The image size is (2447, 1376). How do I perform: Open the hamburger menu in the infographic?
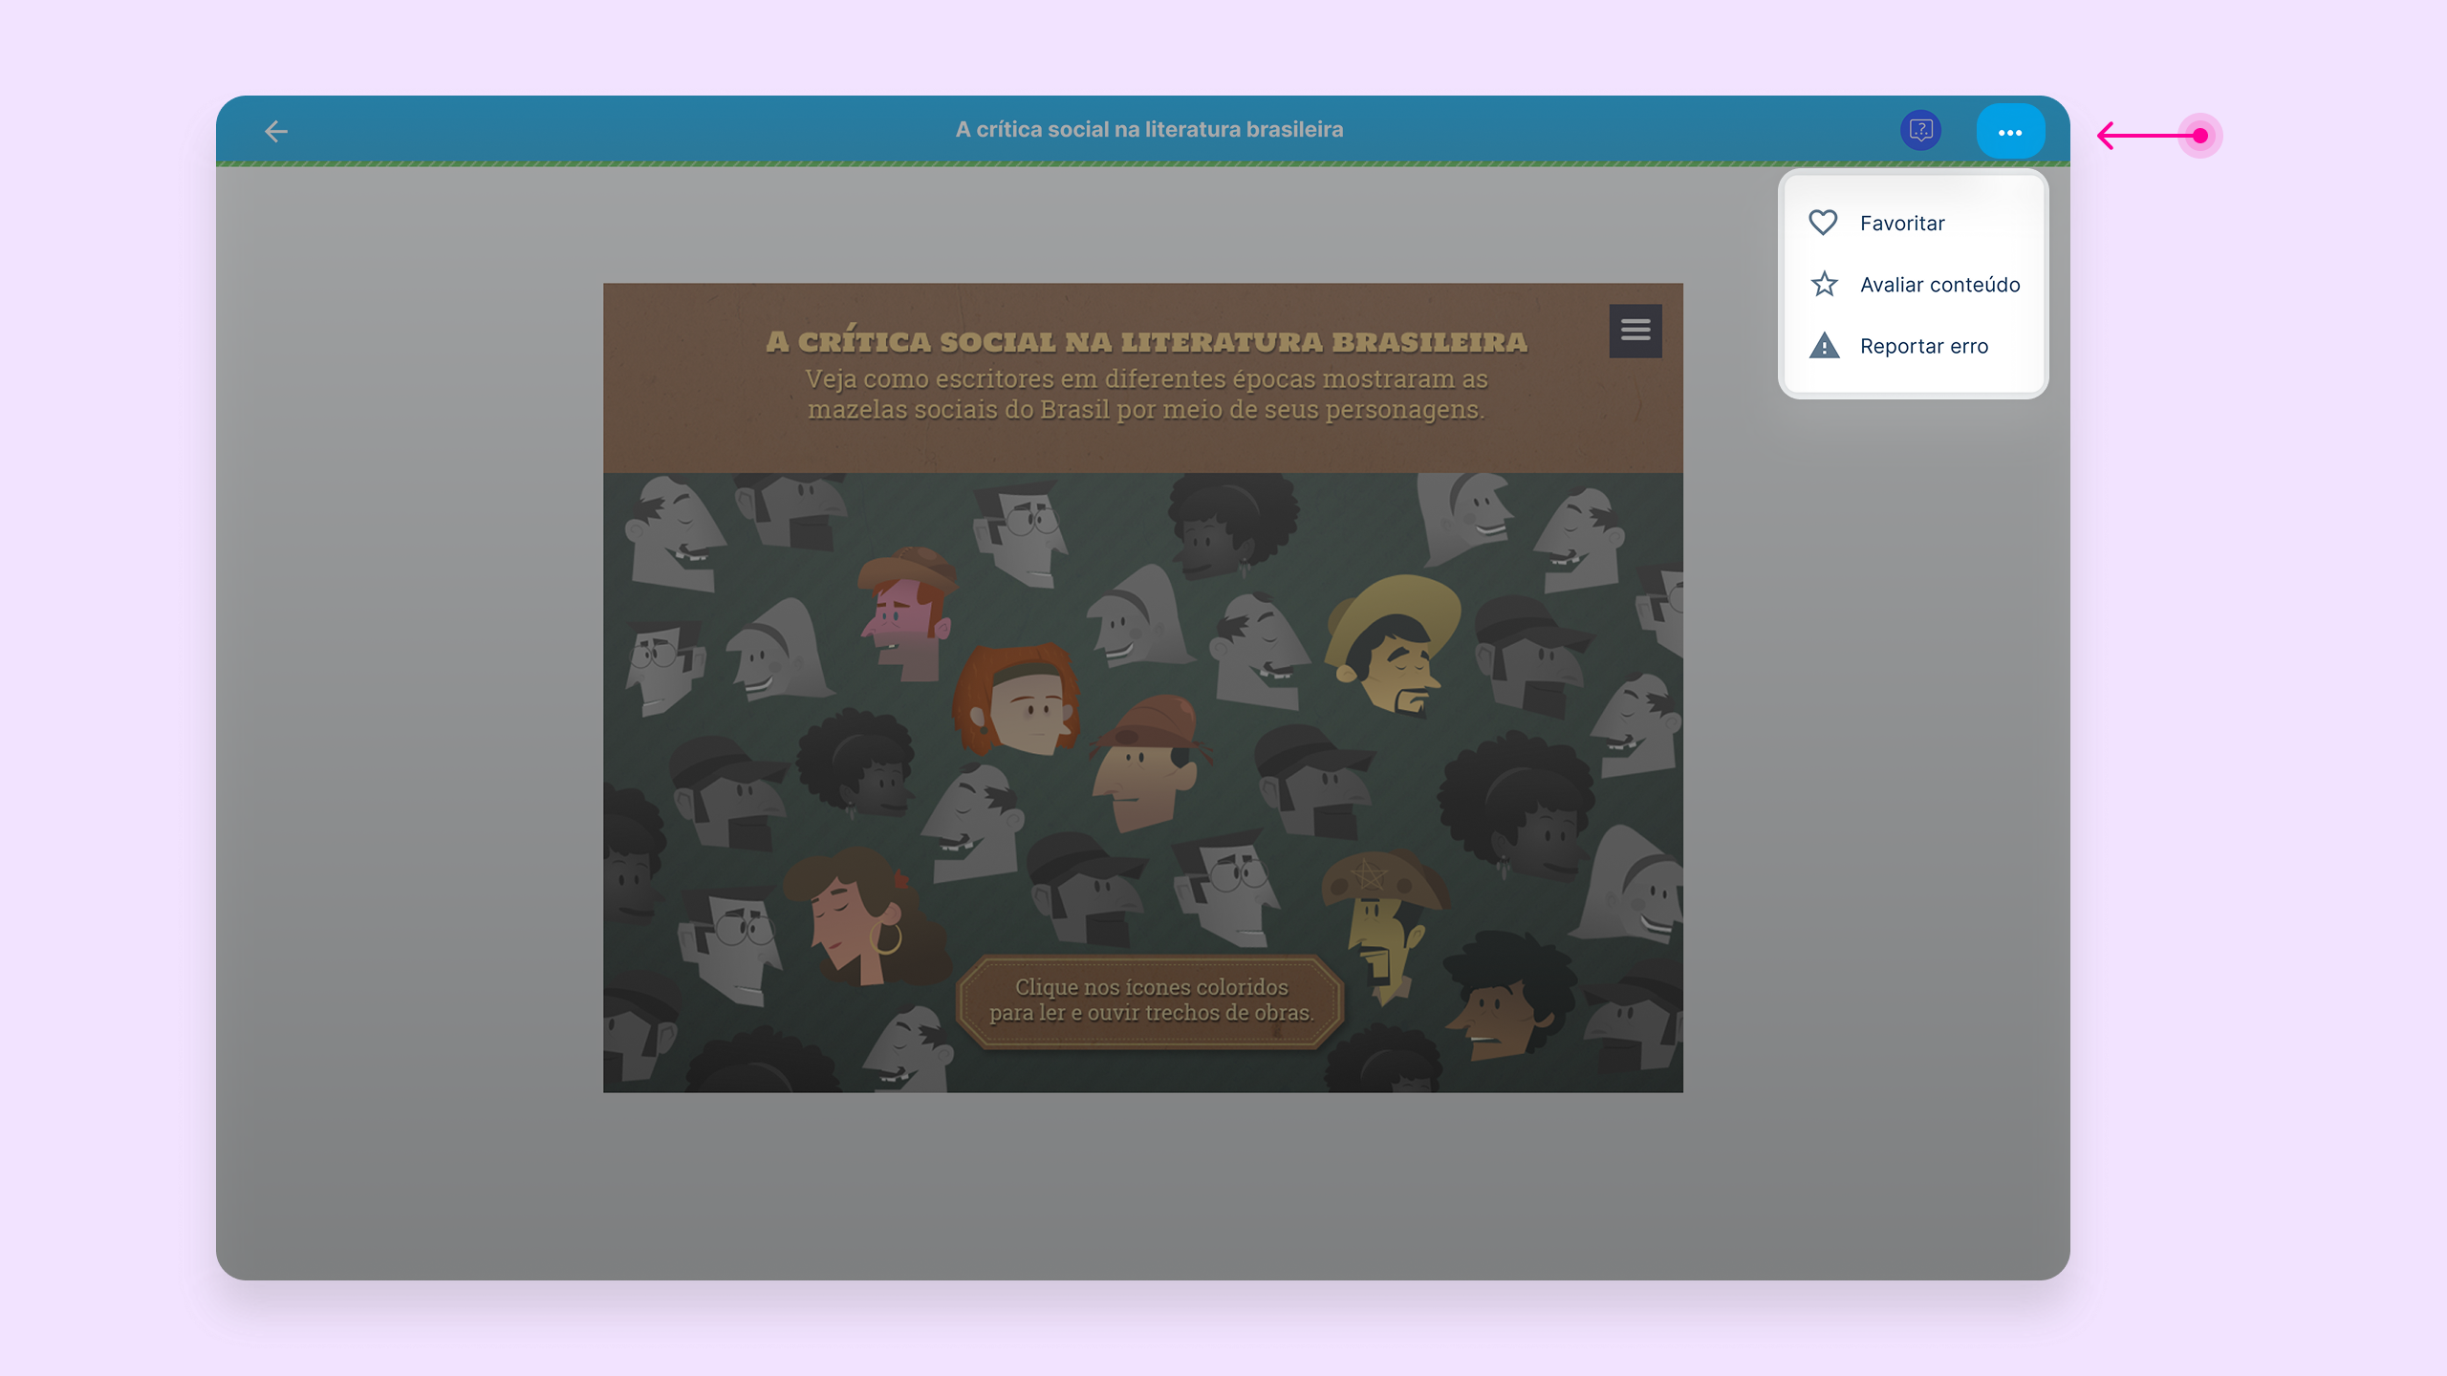1635,331
